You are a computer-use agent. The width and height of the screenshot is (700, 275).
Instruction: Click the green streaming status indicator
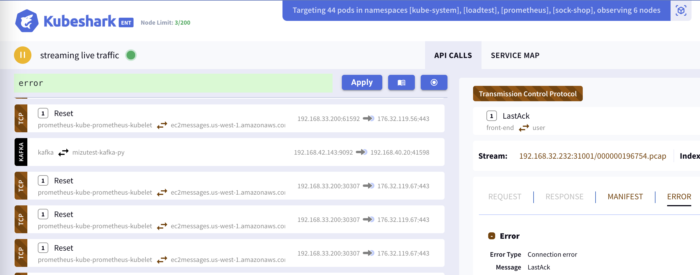(131, 55)
